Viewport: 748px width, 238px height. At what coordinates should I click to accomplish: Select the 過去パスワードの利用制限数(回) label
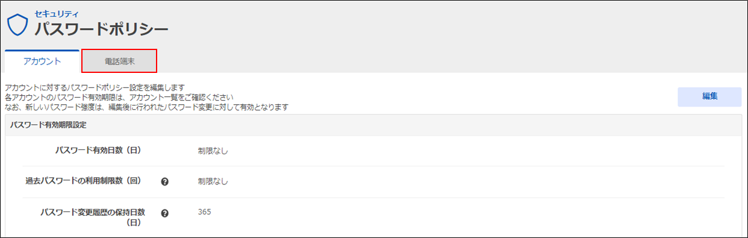tap(83, 181)
